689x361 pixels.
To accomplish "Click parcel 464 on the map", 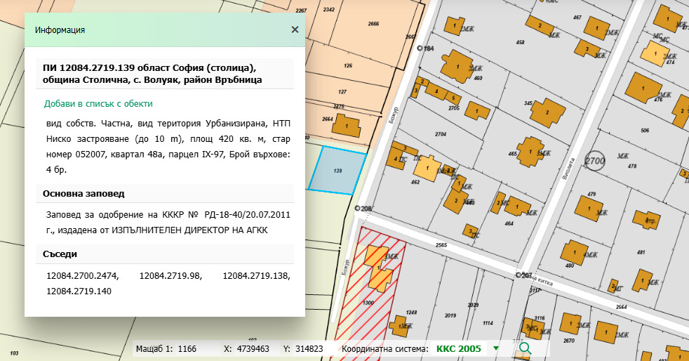I will [509, 223].
